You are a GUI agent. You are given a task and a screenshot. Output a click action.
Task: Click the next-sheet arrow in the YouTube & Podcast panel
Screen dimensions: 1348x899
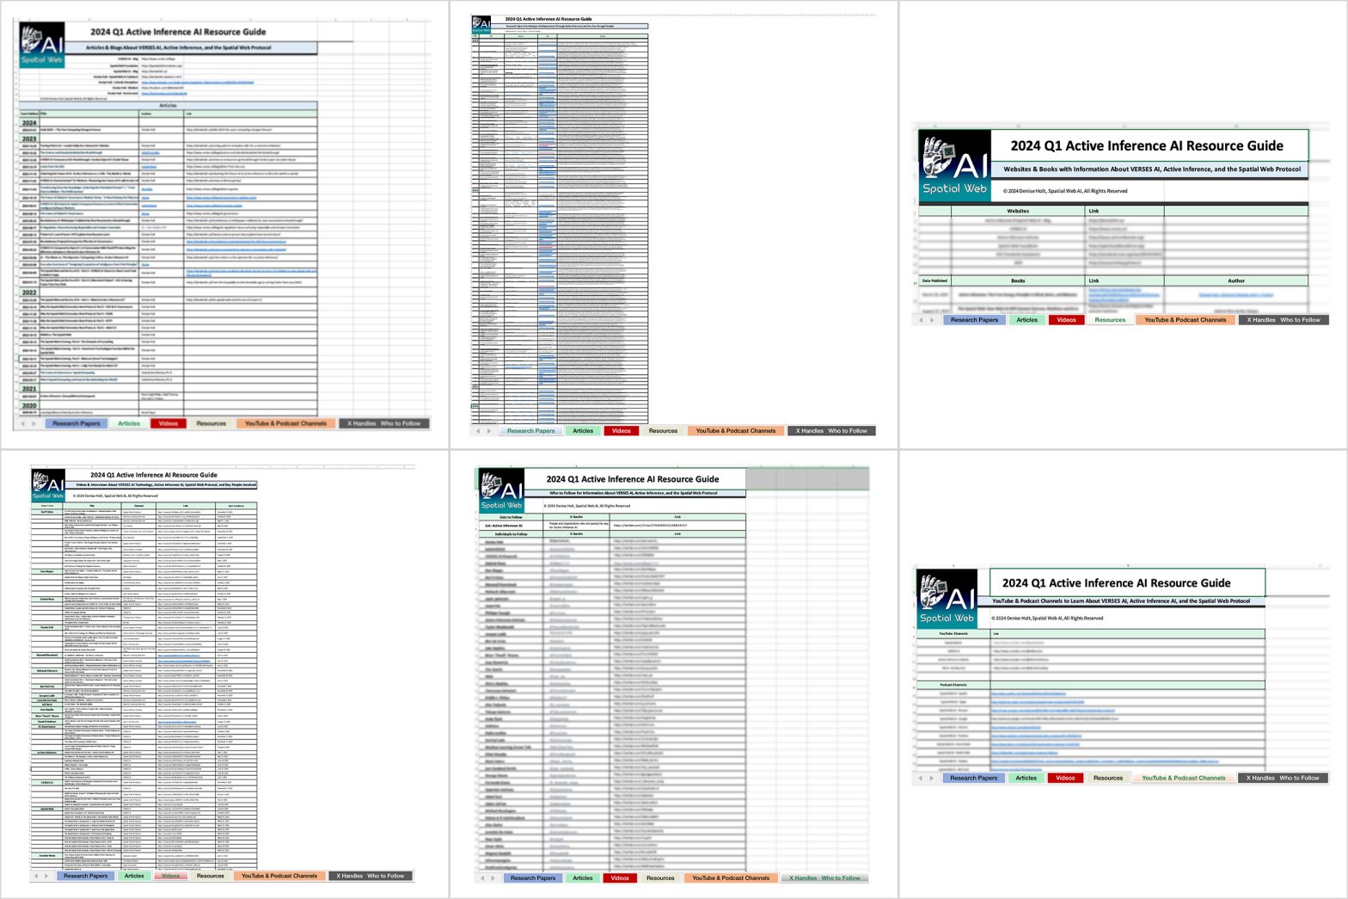pos(931,778)
